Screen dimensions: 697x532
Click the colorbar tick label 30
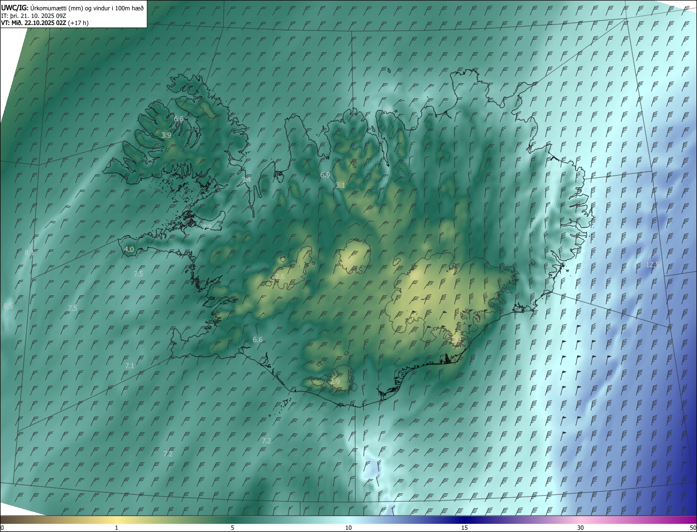coord(580,528)
